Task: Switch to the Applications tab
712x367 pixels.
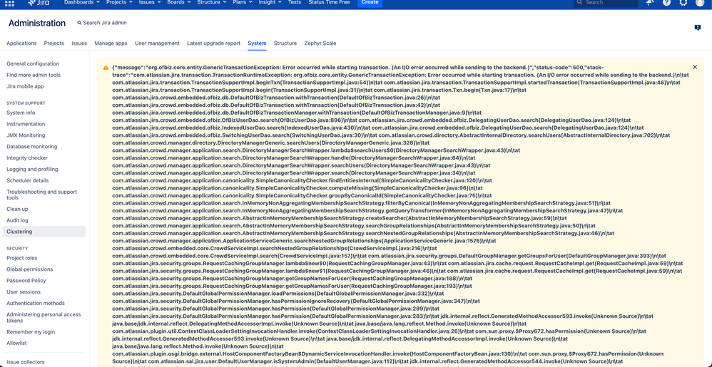Action: click(x=21, y=43)
